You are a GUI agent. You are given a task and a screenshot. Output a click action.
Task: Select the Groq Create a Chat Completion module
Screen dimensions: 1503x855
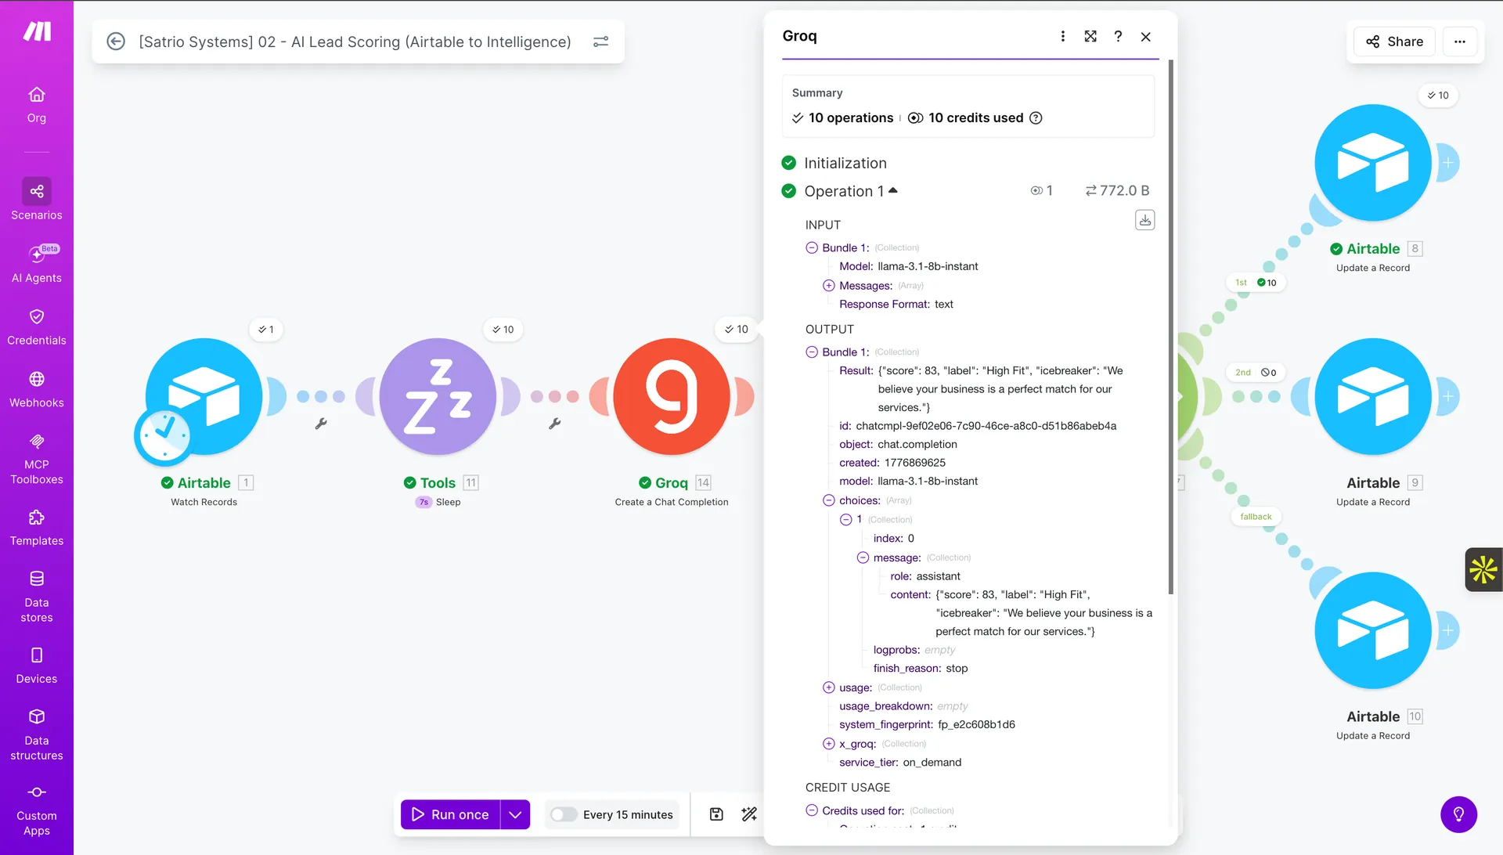672,397
